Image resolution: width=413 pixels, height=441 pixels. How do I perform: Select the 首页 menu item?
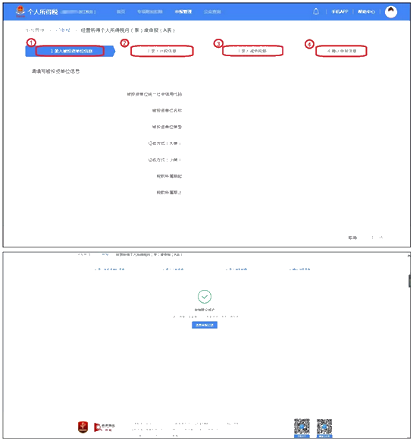121,11
